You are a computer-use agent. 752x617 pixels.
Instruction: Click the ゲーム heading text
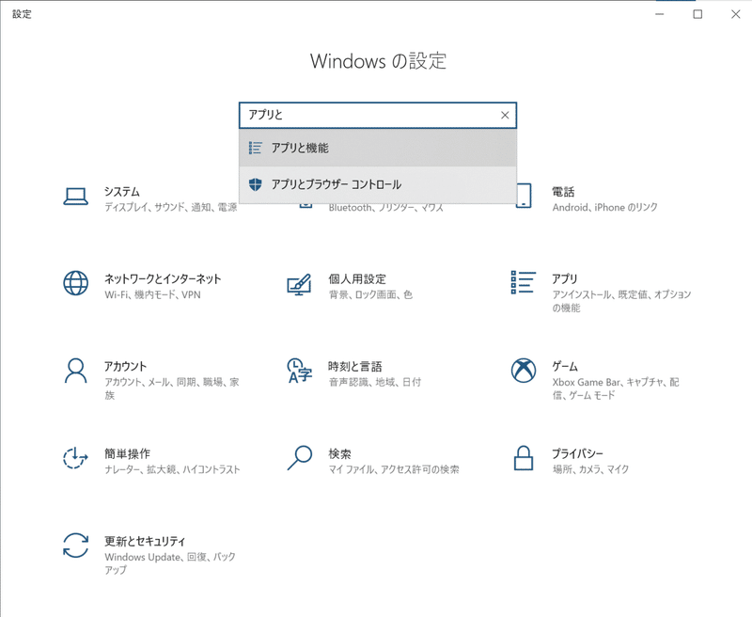(x=565, y=367)
